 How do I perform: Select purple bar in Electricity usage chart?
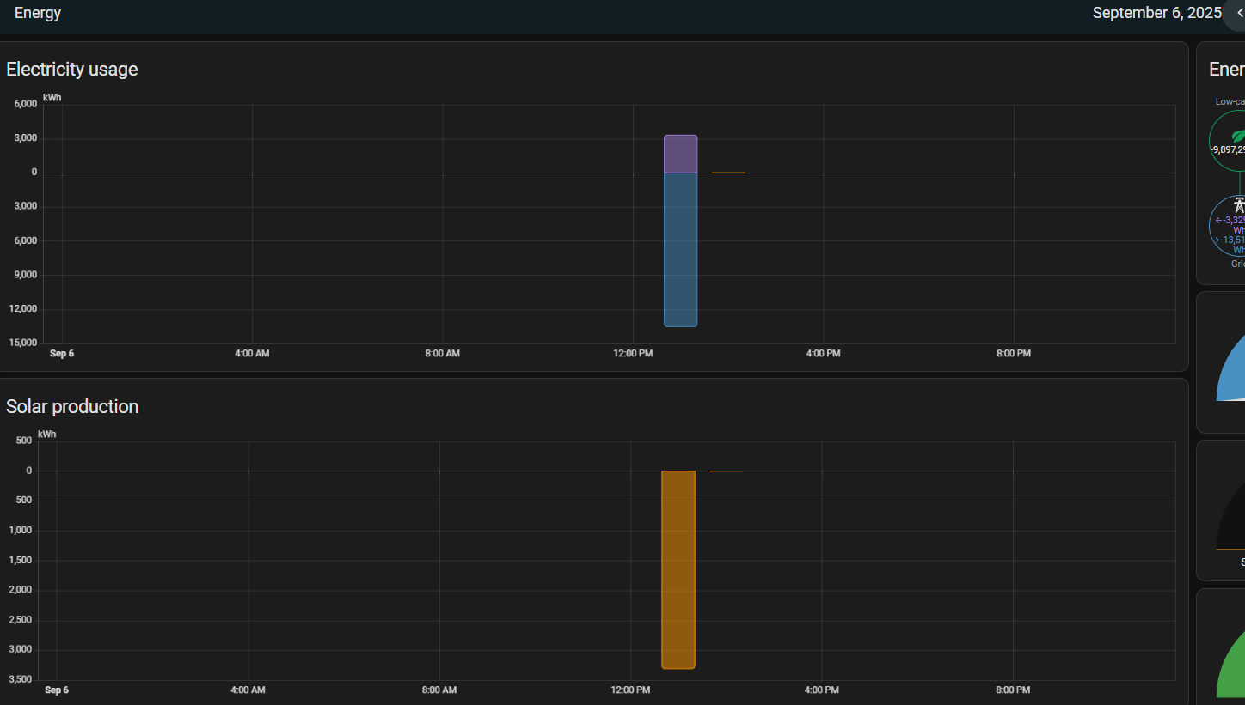pyautogui.click(x=680, y=154)
